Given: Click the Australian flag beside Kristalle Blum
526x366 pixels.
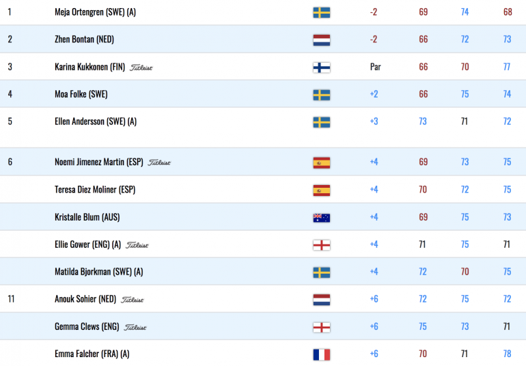Looking at the screenshot, I should [321, 218].
